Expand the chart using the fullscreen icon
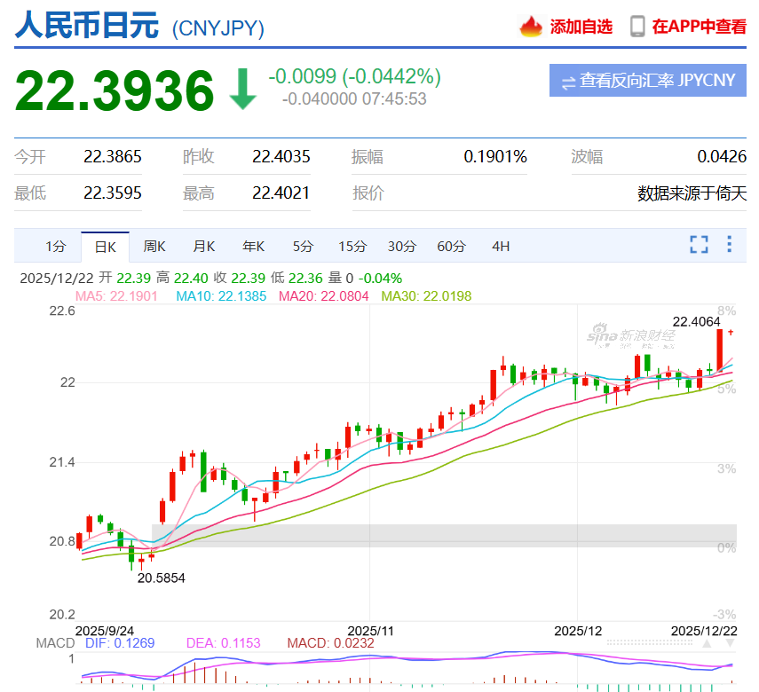 [x=699, y=246]
